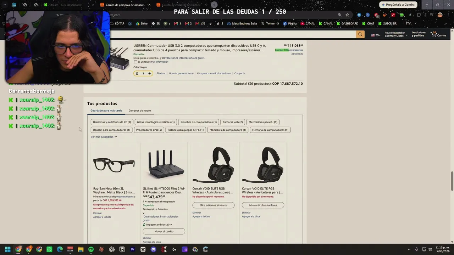Expand 'Impacto ambiental' on the router

(x=157, y=225)
